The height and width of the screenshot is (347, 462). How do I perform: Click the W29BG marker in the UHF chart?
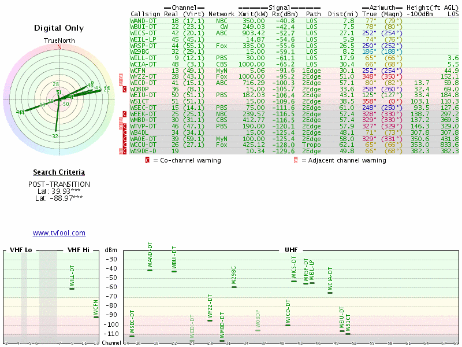(234, 287)
